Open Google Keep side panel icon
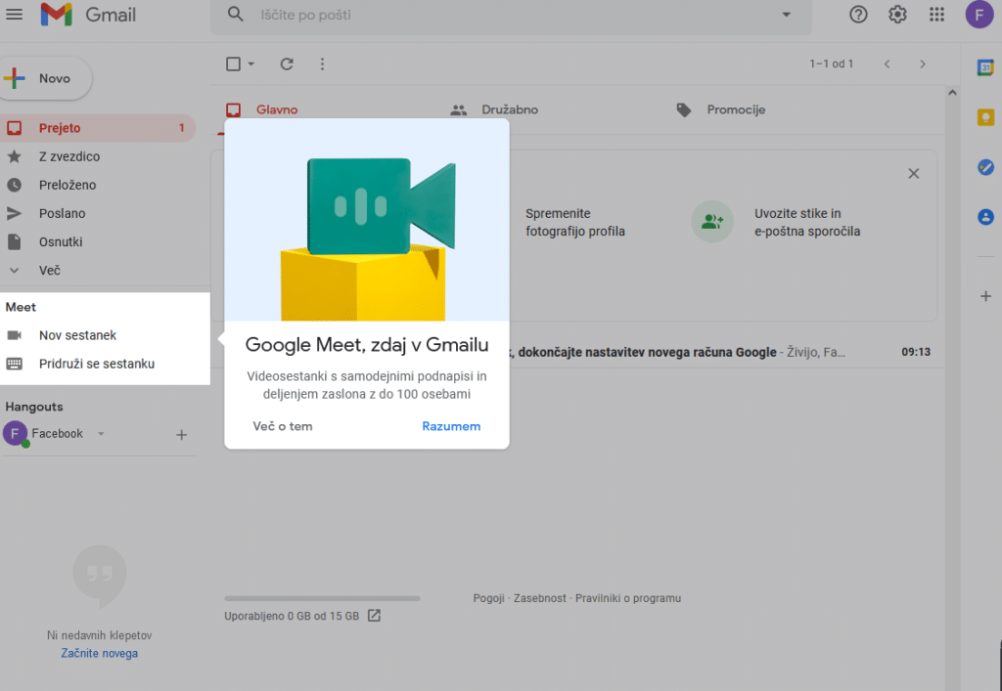Viewport: 1002px width, 691px height. click(x=985, y=117)
